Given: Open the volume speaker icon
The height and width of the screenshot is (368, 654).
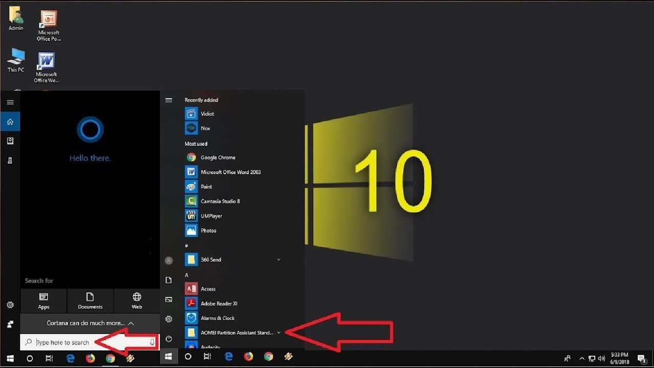Looking at the screenshot, I should pyautogui.click(x=601, y=358).
